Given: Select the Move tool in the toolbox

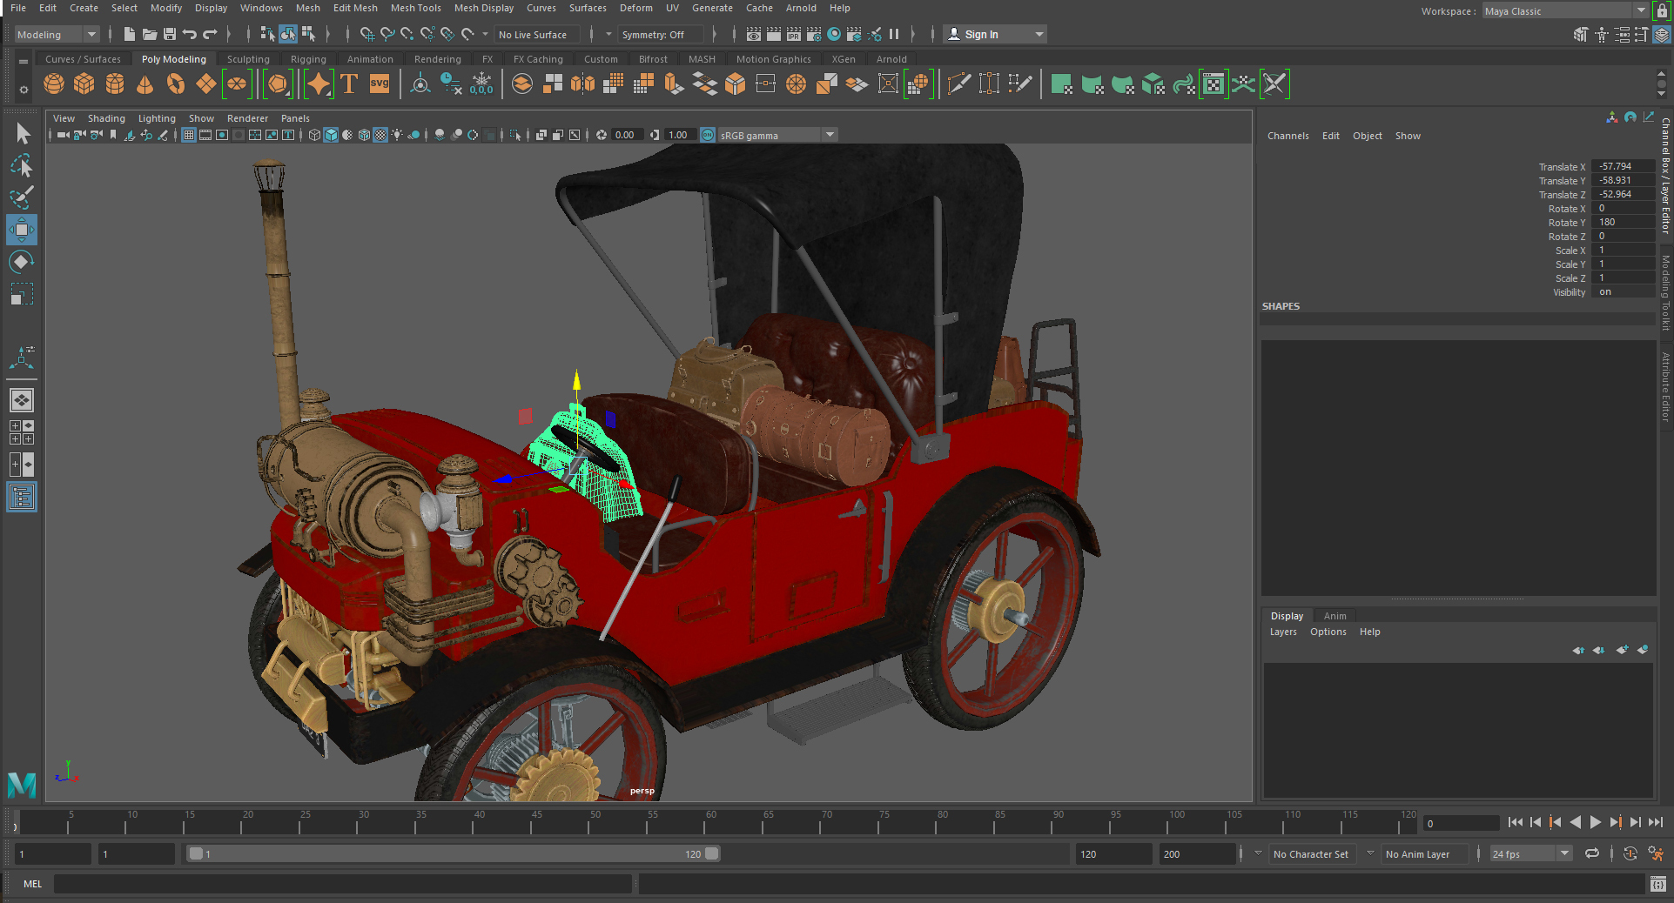Looking at the screenshot, I should (x=22, y=230).
